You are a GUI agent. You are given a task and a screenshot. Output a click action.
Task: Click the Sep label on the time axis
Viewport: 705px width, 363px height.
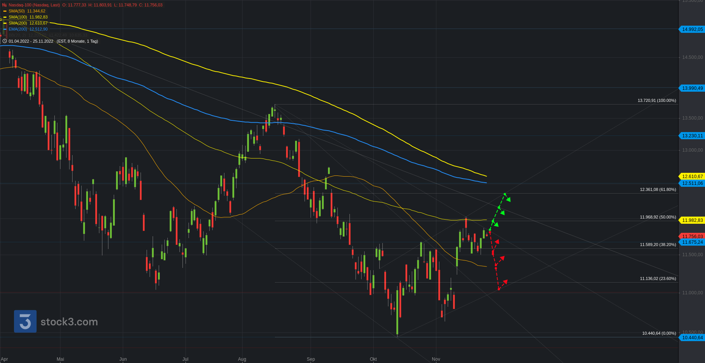(311, 359)
